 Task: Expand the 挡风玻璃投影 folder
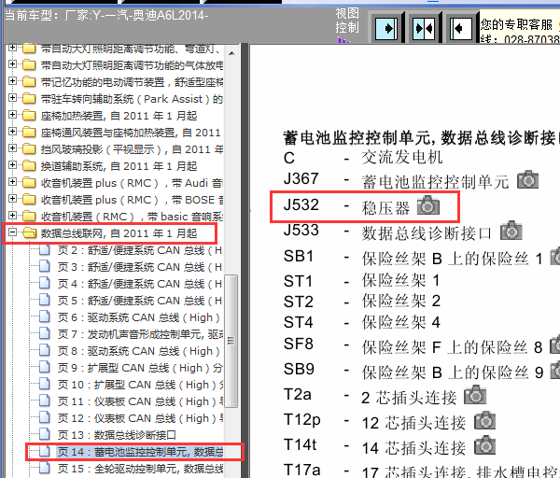(12, 148)
